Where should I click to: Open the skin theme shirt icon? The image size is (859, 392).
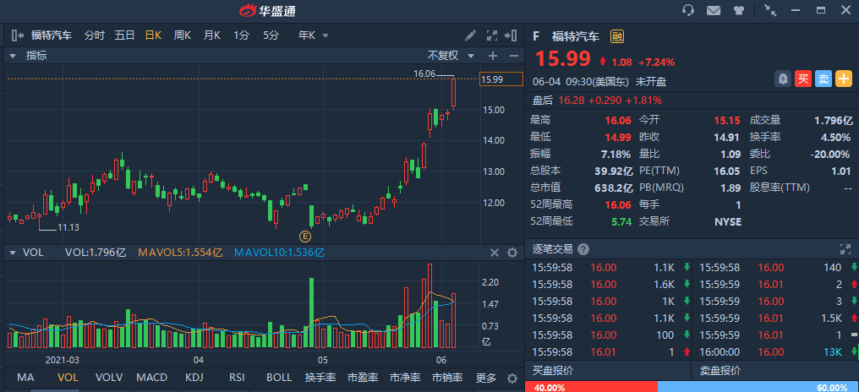tap(737, 10)
